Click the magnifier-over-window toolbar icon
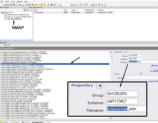This screenshot has width=158, height=123. [75, 5]
